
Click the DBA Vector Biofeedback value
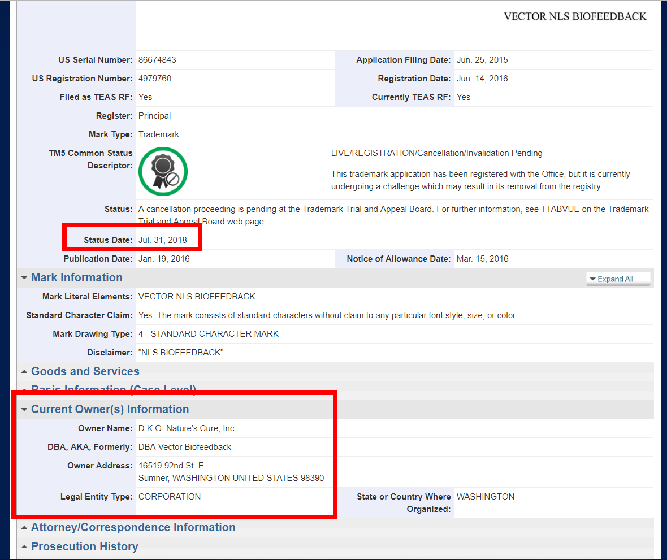pyautogui.click(x=185, y=447)
